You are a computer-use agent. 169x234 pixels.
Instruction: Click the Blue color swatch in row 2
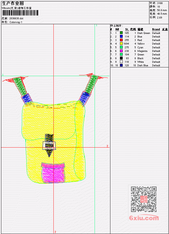(x=121, y=36)
